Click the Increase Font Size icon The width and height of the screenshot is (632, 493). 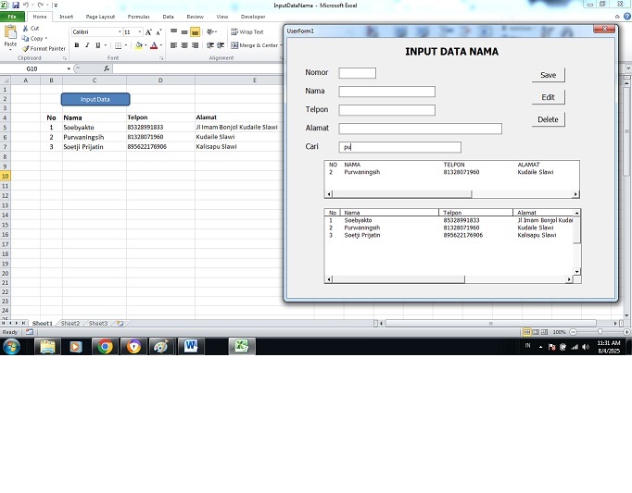coord(148,31)
